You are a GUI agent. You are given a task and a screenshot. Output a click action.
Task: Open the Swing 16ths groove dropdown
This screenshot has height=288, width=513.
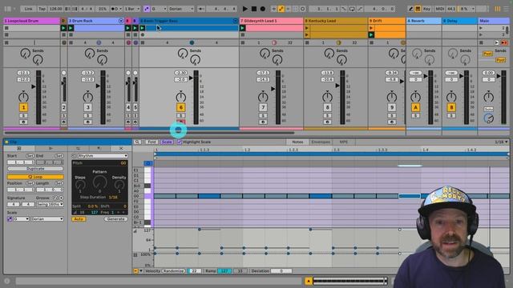(50, 205)
